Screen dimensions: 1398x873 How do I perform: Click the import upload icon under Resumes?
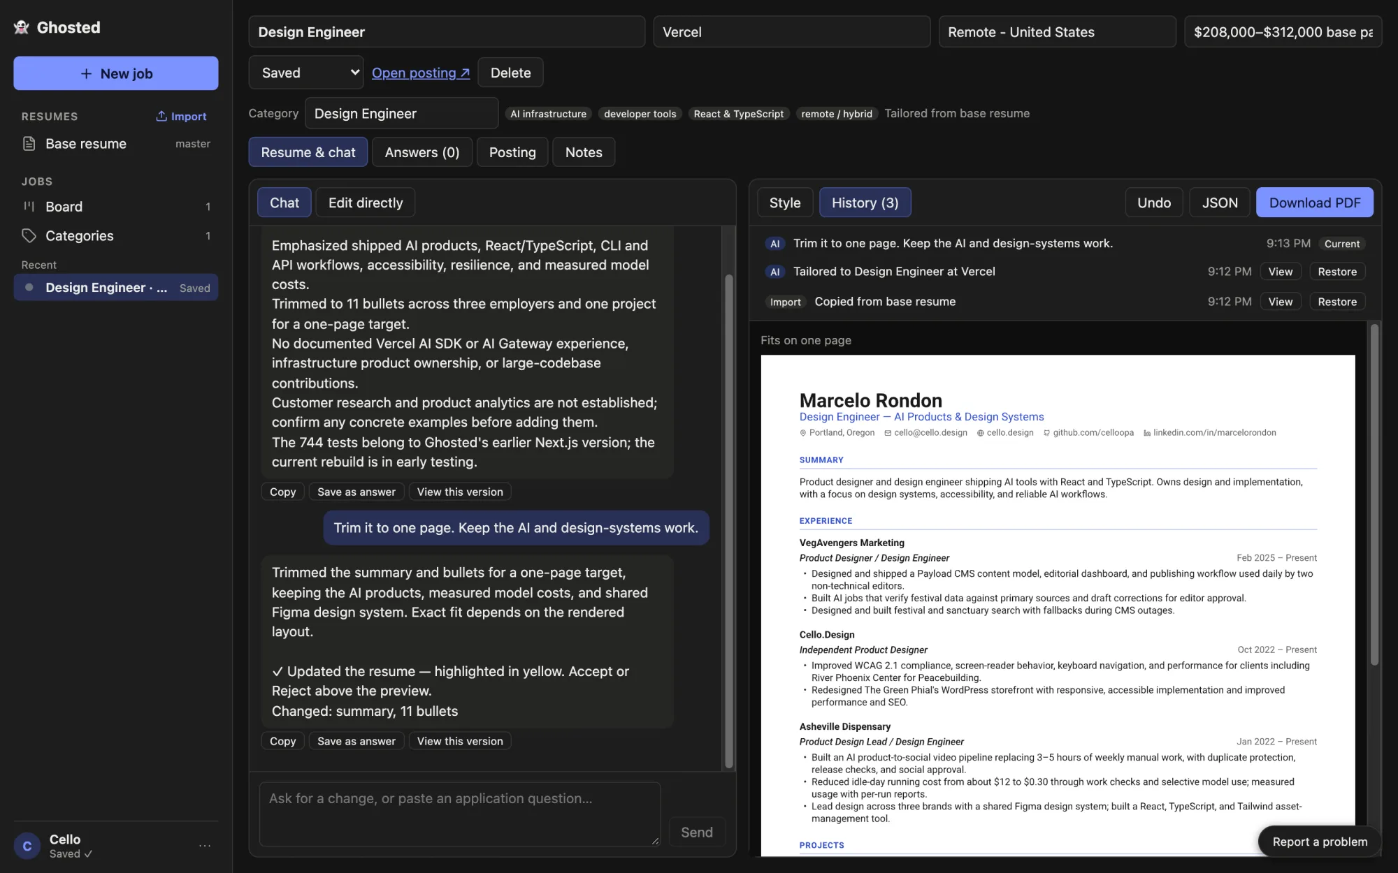pos(161,116)
